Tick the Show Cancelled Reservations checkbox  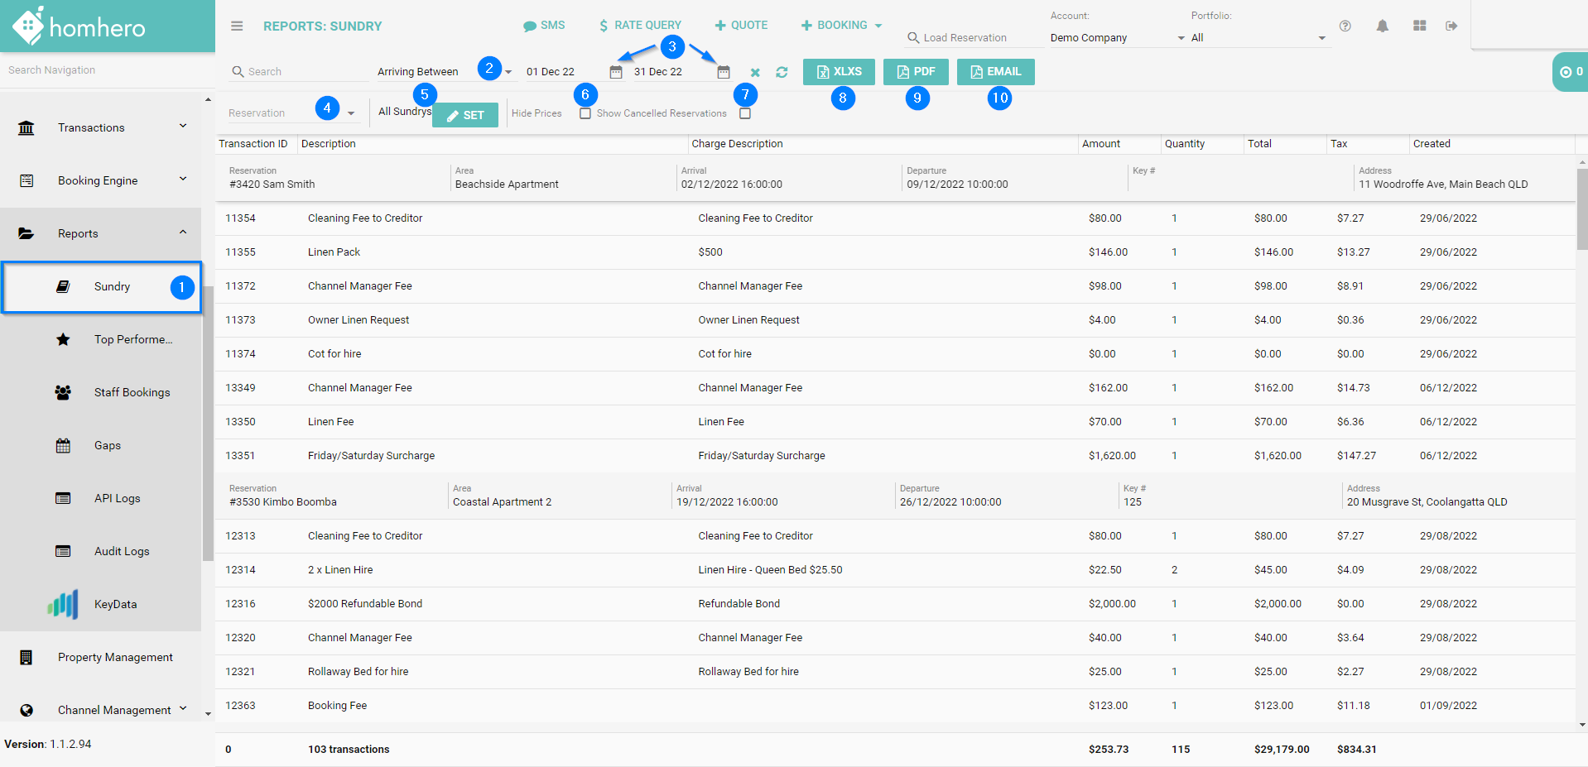tap(745, 113)
